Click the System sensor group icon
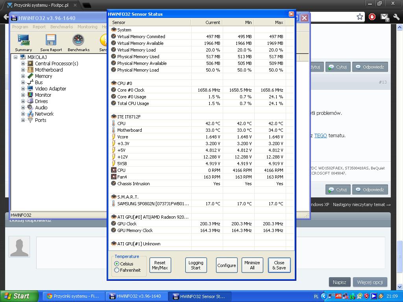 click(113, 30)
